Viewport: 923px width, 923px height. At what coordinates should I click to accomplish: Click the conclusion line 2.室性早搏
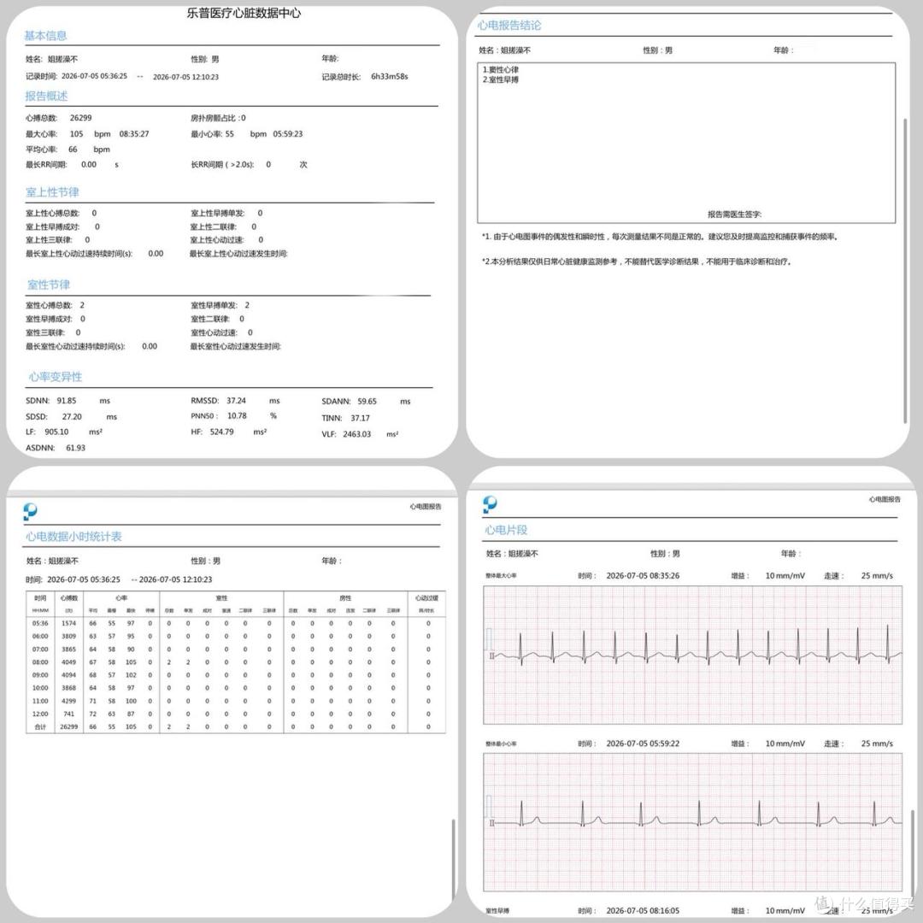500,79
